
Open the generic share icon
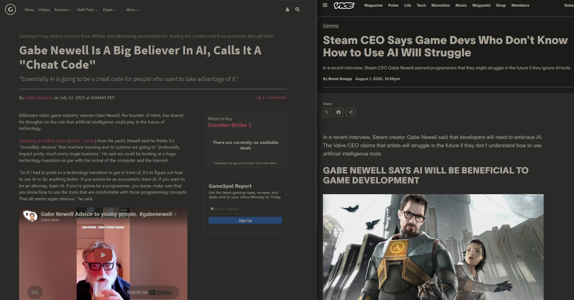click(350, 112)
